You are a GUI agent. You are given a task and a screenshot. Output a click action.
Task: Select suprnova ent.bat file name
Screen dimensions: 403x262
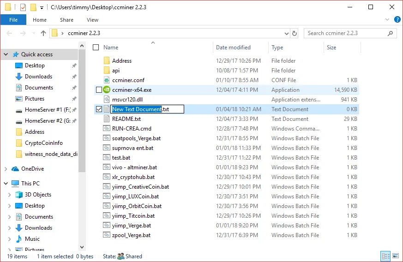click(x=132, y=148)
